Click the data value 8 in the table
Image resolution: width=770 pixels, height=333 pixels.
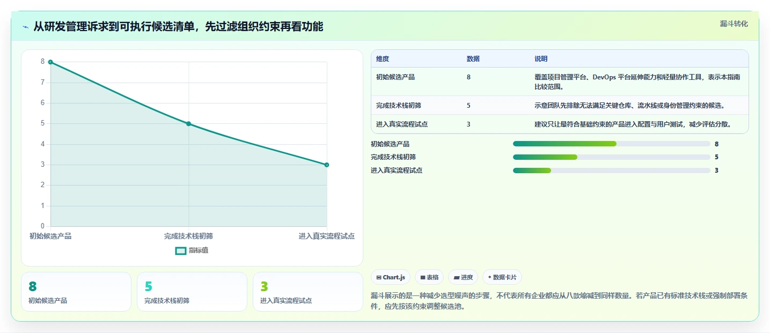(x=469, y=77)
